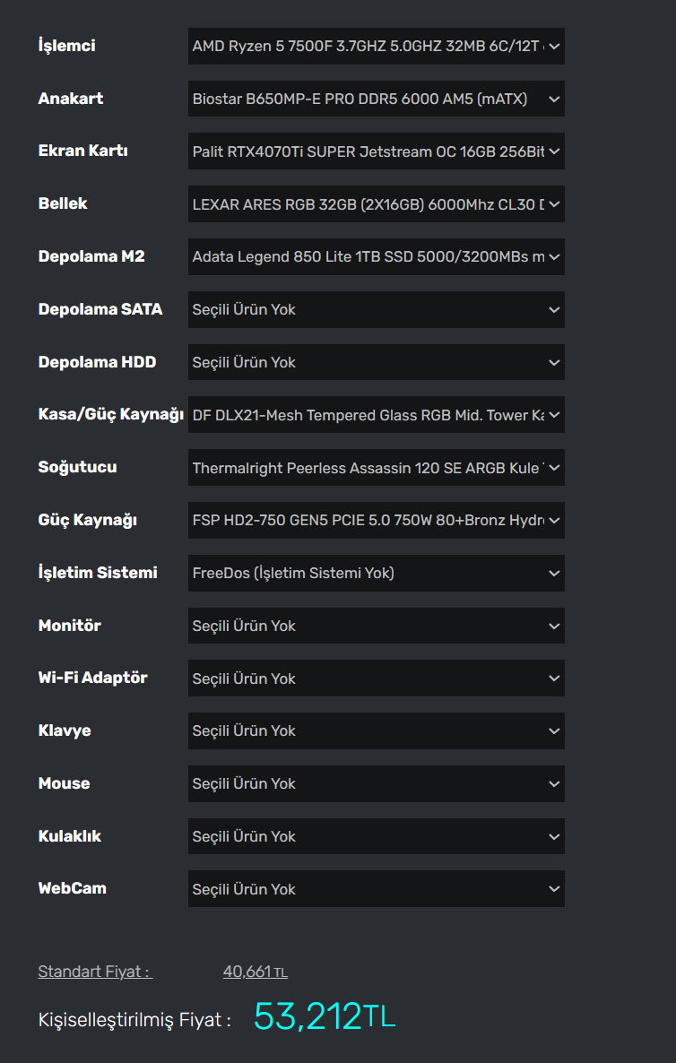Expand the Wi-Fi Adaptör dropdown
This screenshot has height=1063, width=676.
pos(376,678)
